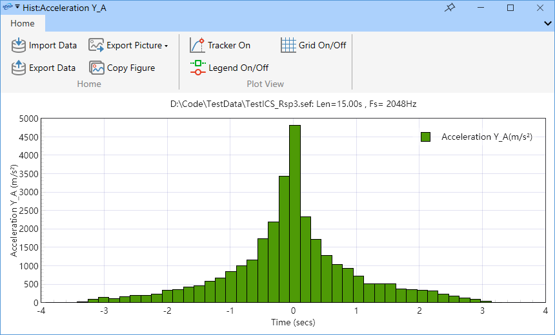Minimize the Hist:Acceleration Y_A window
Image resolution: width=555 pixels, height=335 pixels.
point(481,8)
